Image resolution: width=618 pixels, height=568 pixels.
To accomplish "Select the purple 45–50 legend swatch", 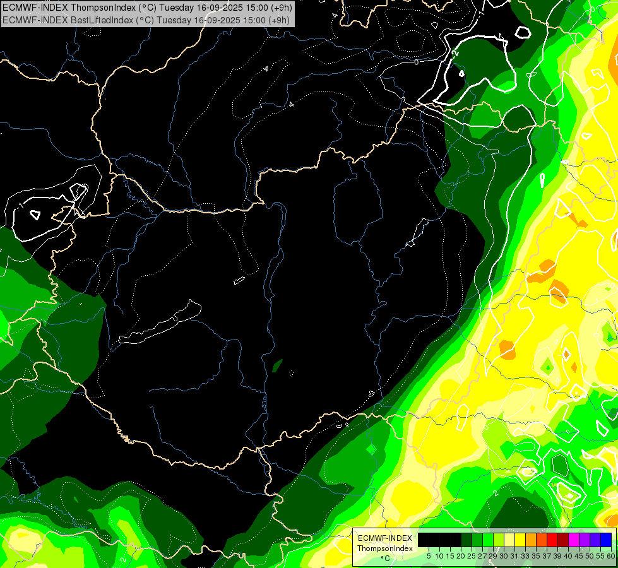I will pos(585,540).
